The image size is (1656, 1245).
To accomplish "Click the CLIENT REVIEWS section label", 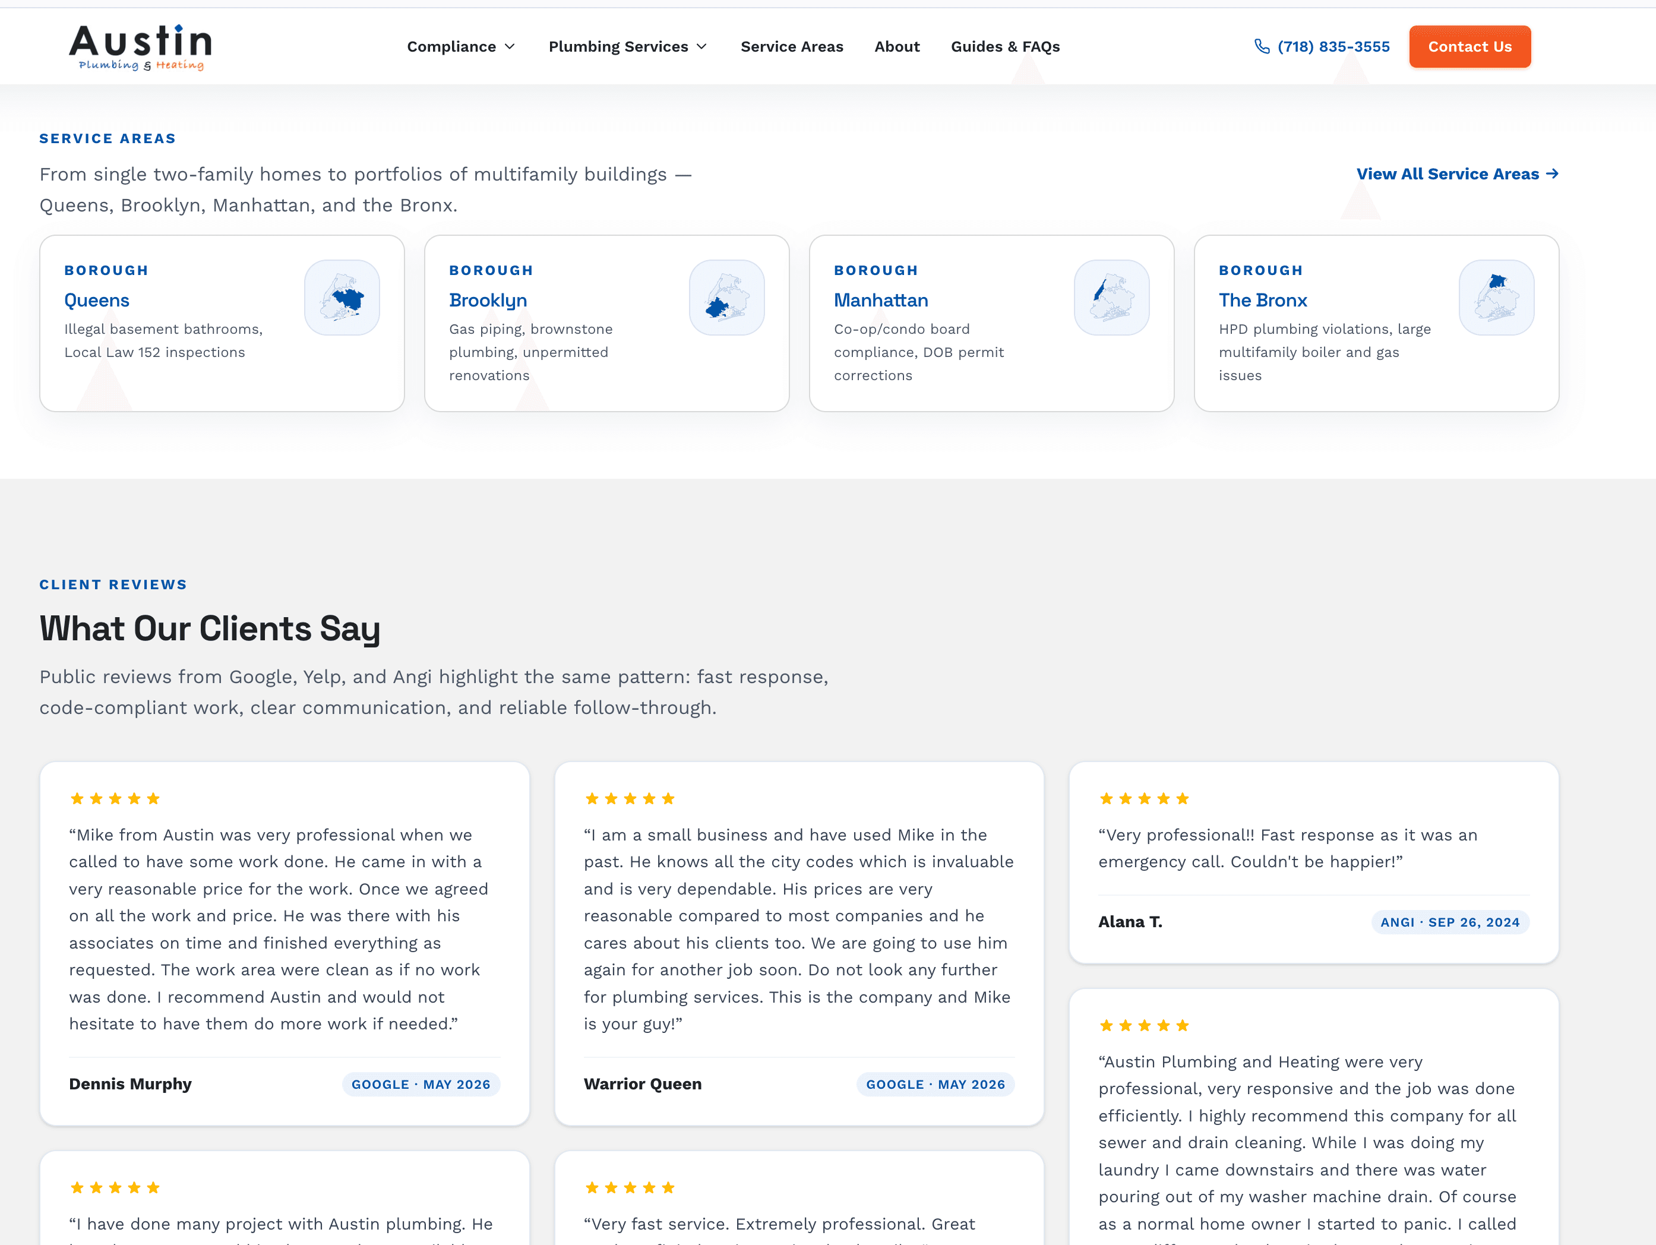I will [x=113, y=584].
